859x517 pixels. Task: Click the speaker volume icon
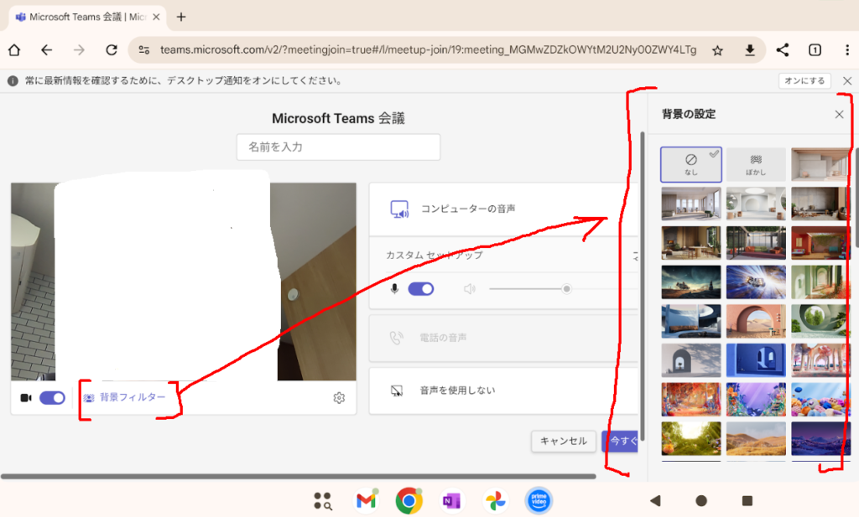click(x=470, y=289)
